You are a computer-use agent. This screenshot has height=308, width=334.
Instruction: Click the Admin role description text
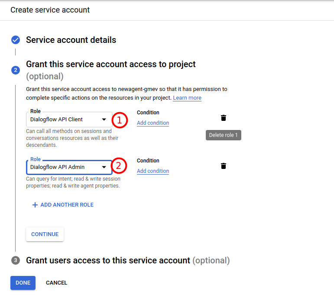point(73,182)
